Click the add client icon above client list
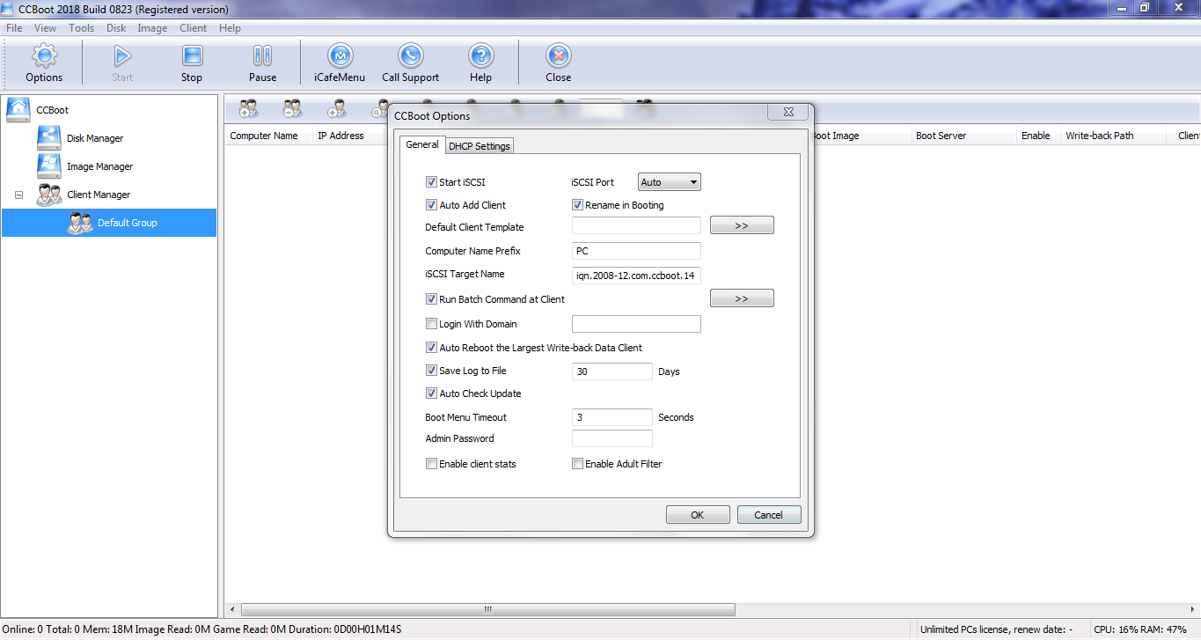 pos(337,108)
